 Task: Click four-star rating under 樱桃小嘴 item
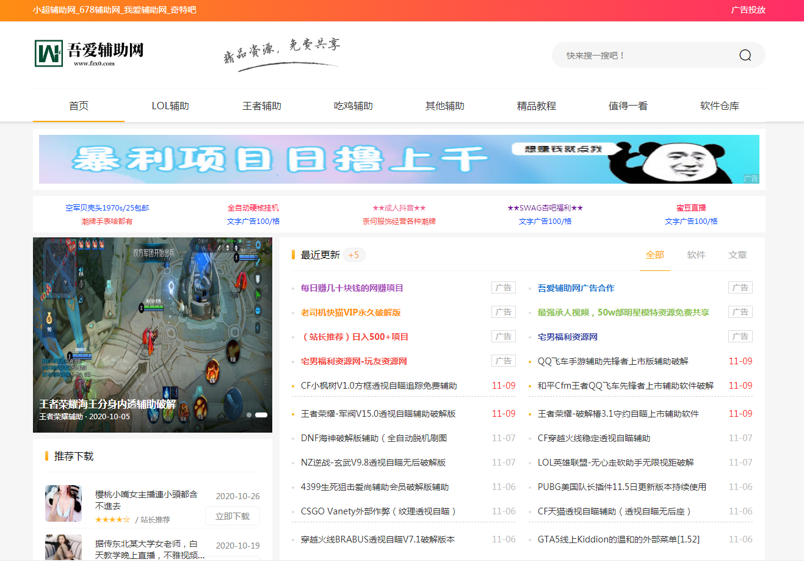point(112,520)
